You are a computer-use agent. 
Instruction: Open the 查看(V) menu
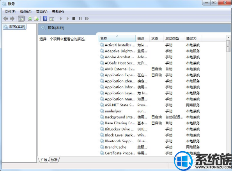(42, 12)
